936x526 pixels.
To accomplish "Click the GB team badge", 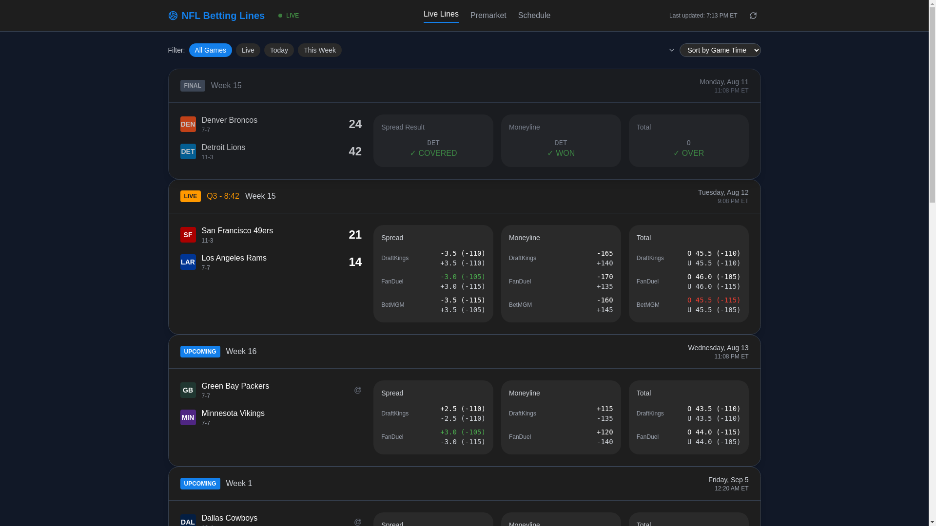I will (188, 390).
